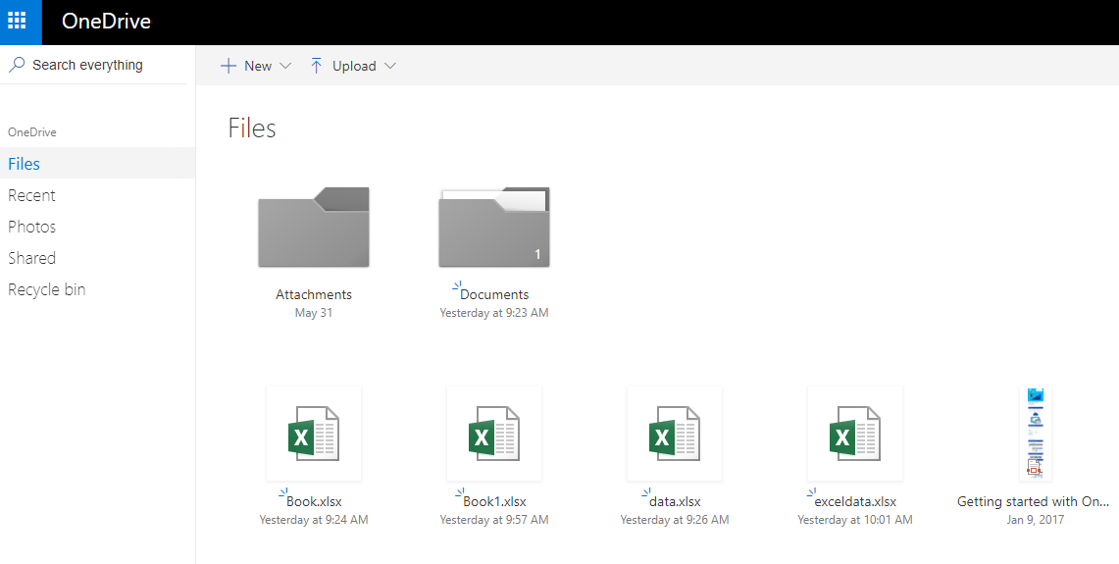Click the Yesterday at 9:26 AM date
The image size is (1119, 564).
(675, 520)
